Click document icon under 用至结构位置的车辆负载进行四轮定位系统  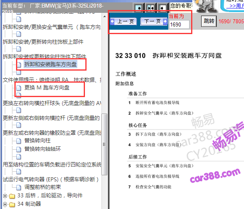[19, 172]
